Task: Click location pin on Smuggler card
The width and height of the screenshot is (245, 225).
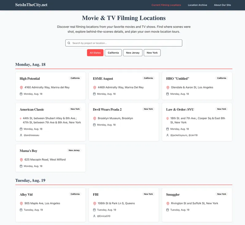Action: [168, 203]
